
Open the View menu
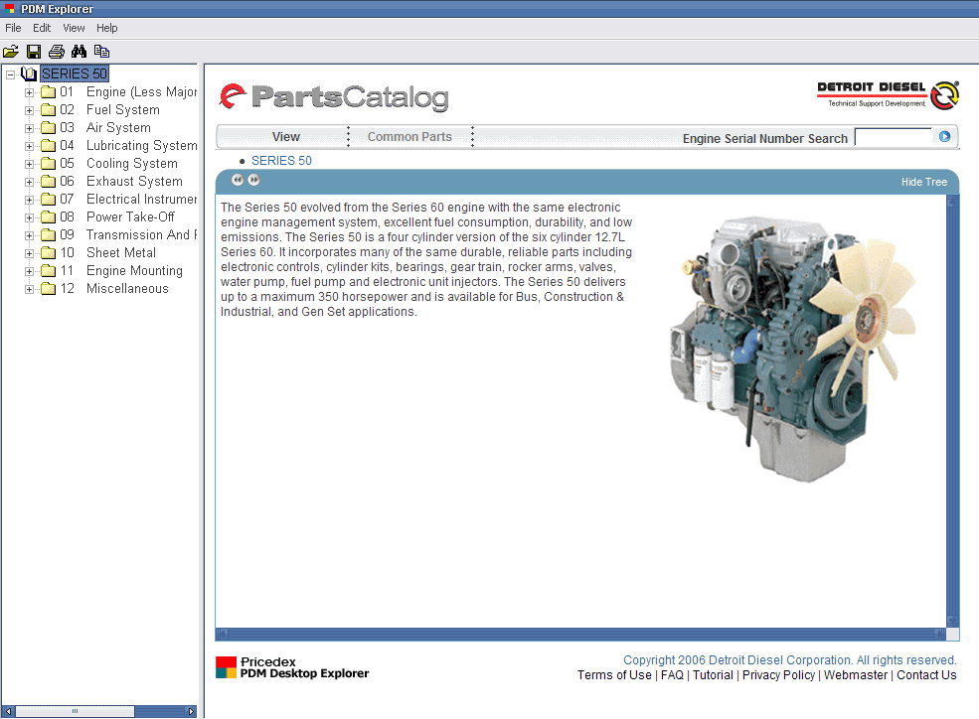[74, 28]
